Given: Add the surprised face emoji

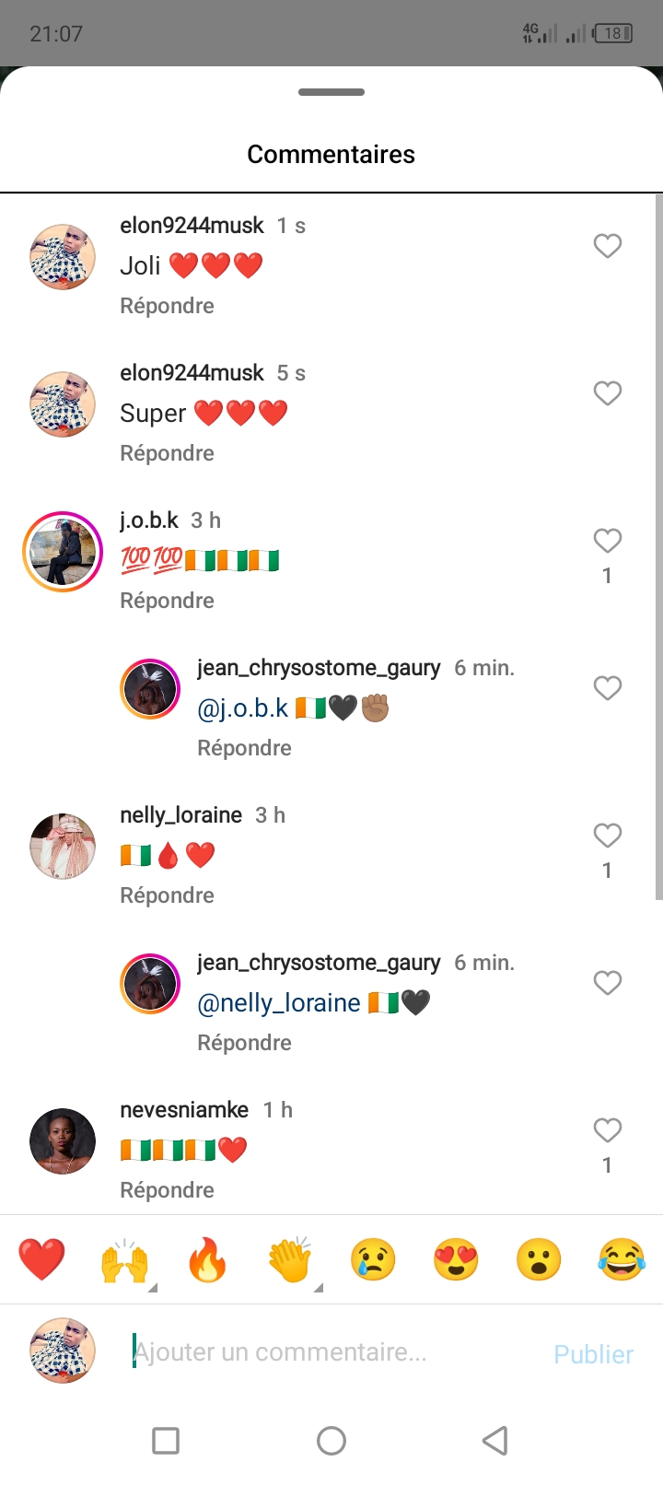Looking at the screenshot, I should pos(539,1259).
